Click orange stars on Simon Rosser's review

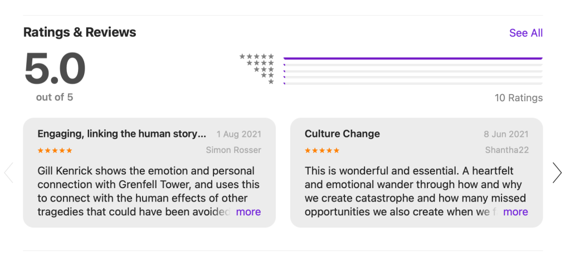click(55, 150)
